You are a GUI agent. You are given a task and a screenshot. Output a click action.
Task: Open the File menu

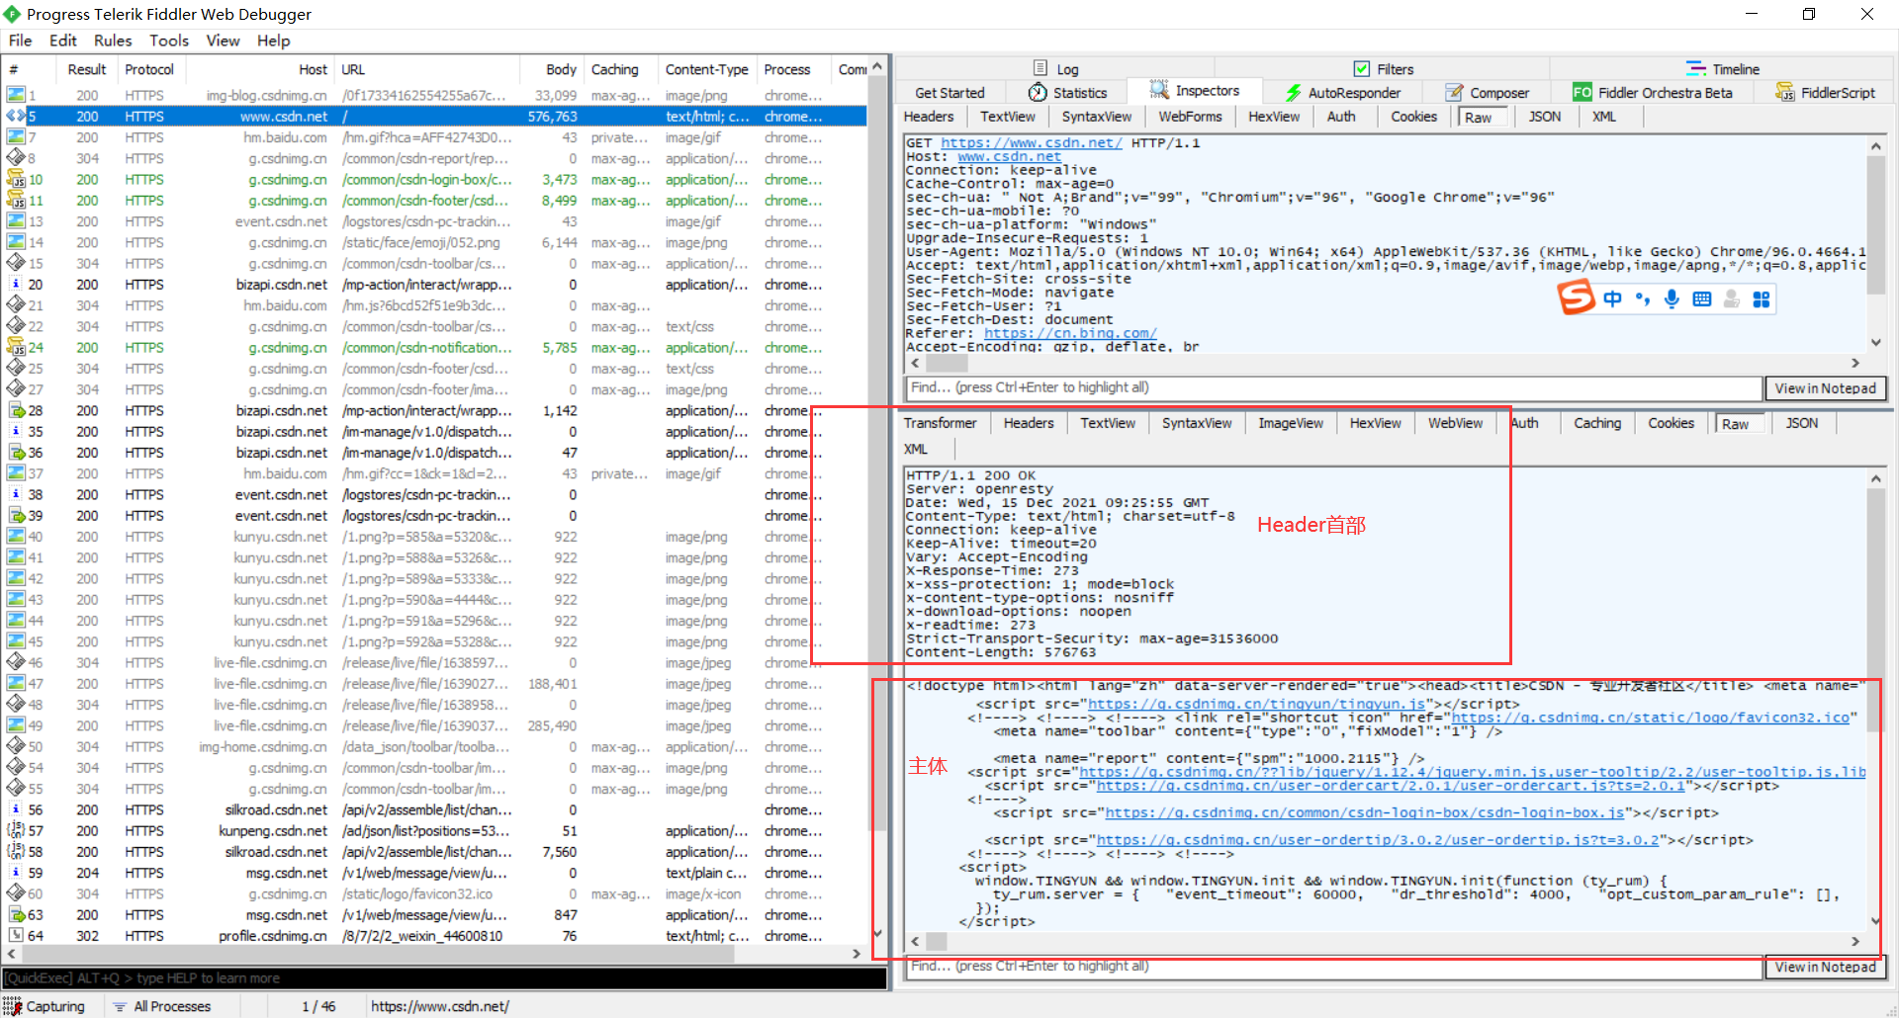pyautogui.click(x=20, y=41)
